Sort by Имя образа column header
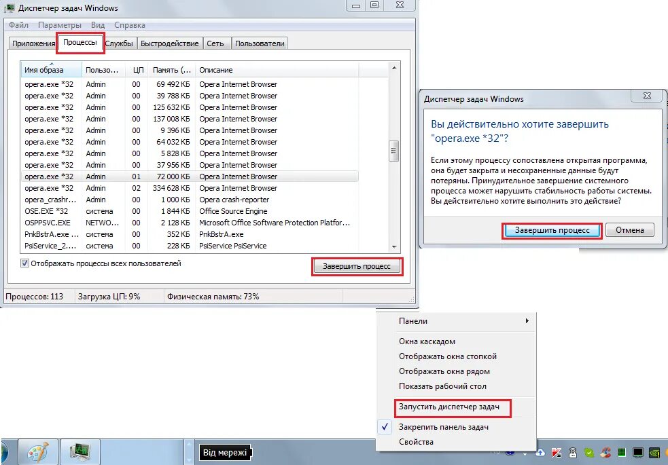 coord(51,70)
